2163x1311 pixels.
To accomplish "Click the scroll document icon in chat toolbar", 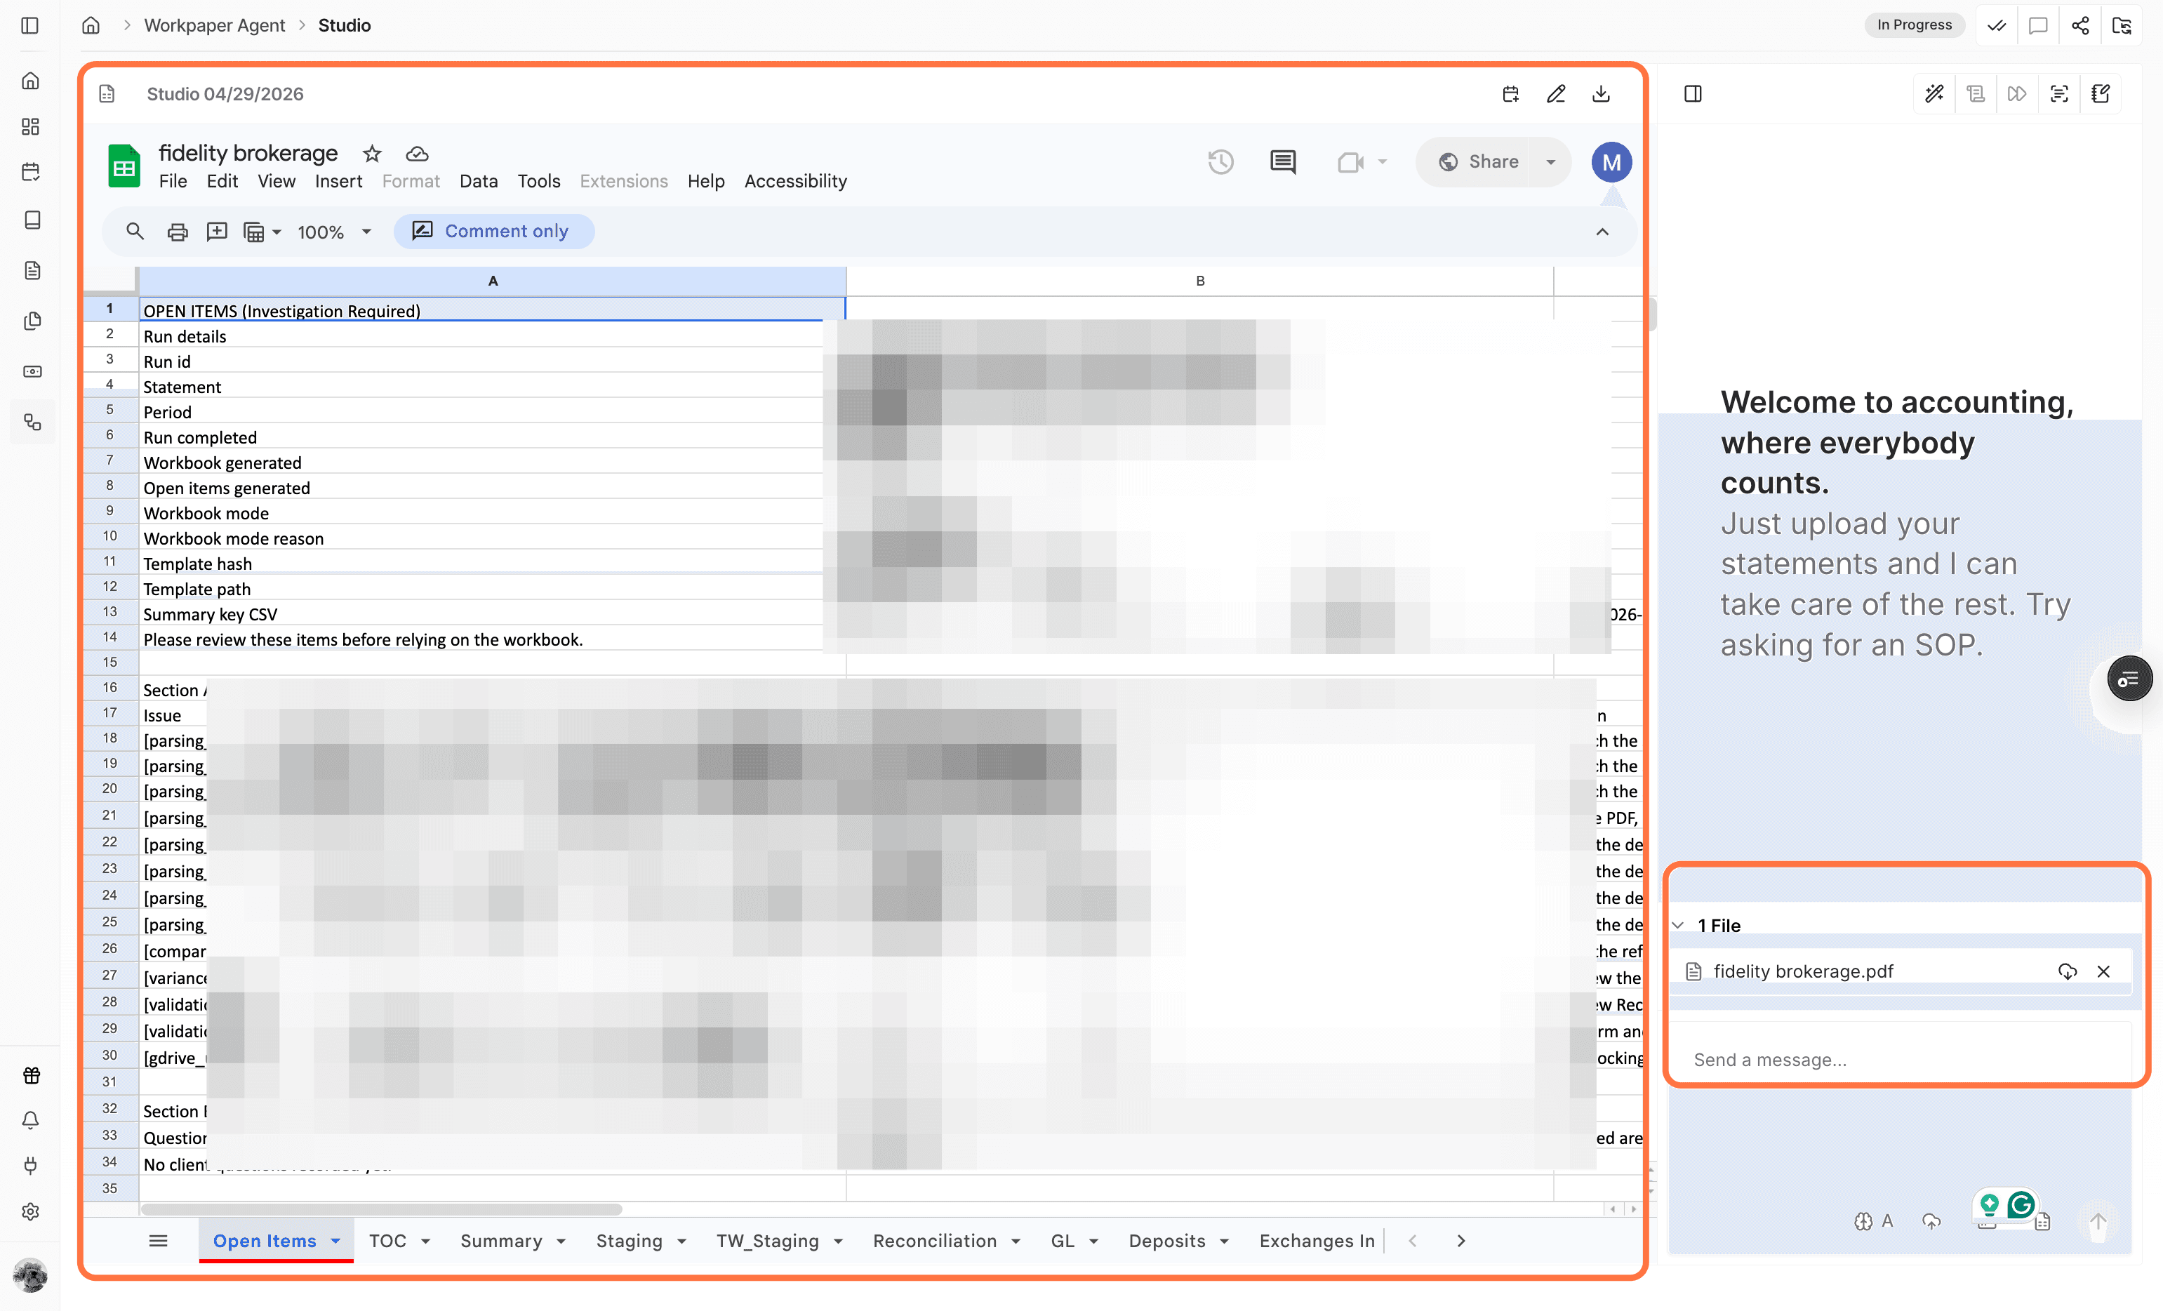I will (x=1975, y=94).
